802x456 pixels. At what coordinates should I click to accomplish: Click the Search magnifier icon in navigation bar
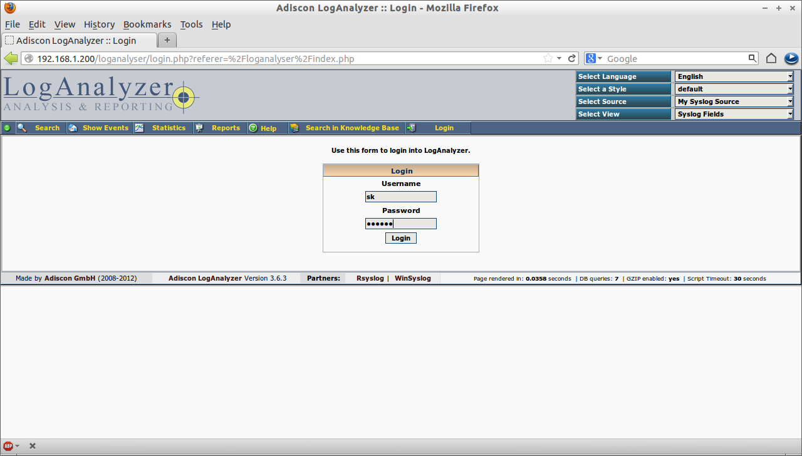click(x=22, y=128)
